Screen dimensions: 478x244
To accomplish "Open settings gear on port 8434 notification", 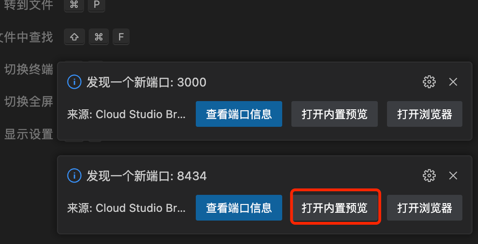I will pyautogui.click(x=429, y=176).
